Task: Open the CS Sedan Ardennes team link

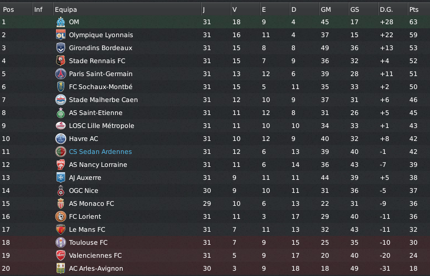Action: [x=100, y=152]
